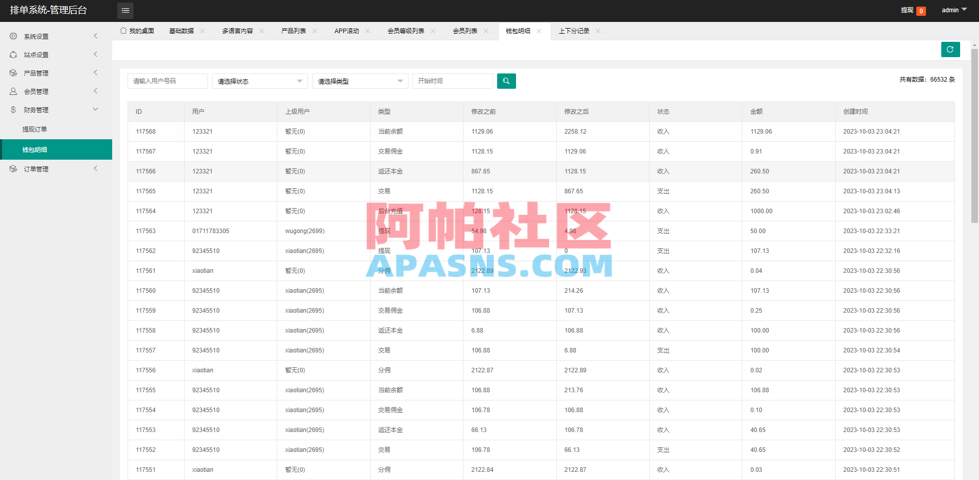
Task: Open the 请选择状态 dropdown
Action: click(260, 81)
